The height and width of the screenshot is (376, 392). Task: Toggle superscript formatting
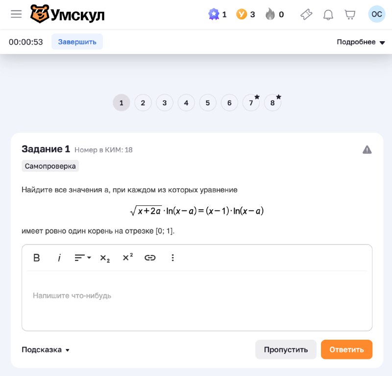click(x=127, y=257)
